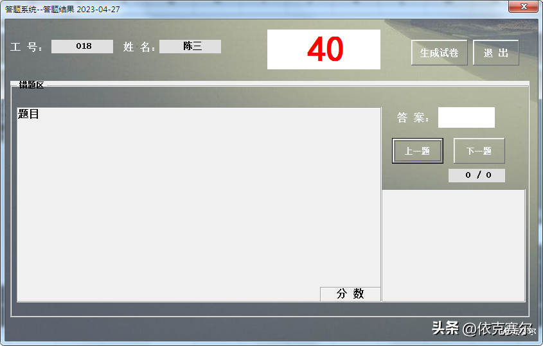
Task: Click the 错题区 group label
Action: pos(31,85)
